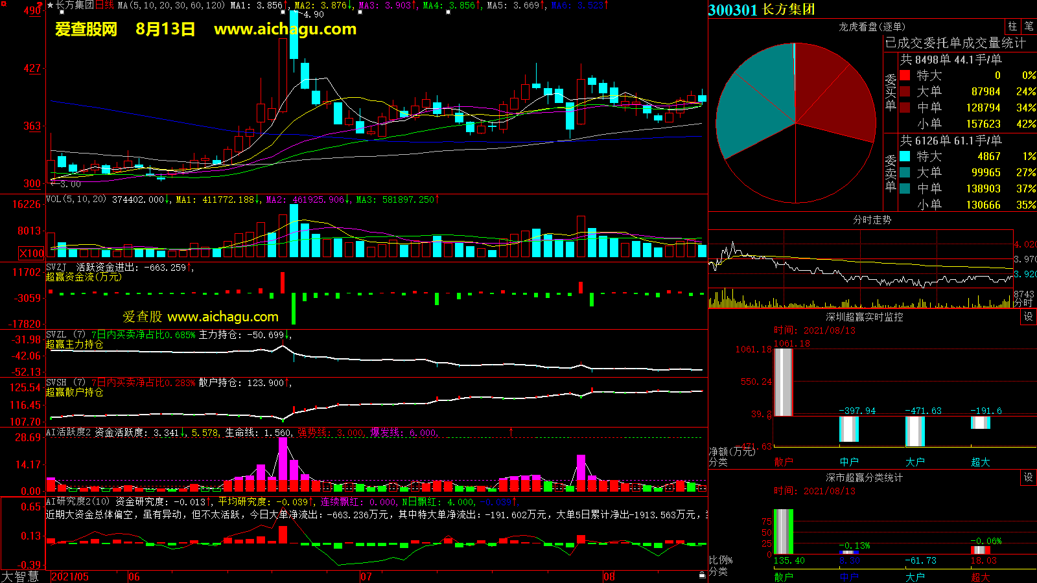Open 设 settings for 深市超赢分类统计 panel
The image size is (1037, 583).
[1029, 477]
